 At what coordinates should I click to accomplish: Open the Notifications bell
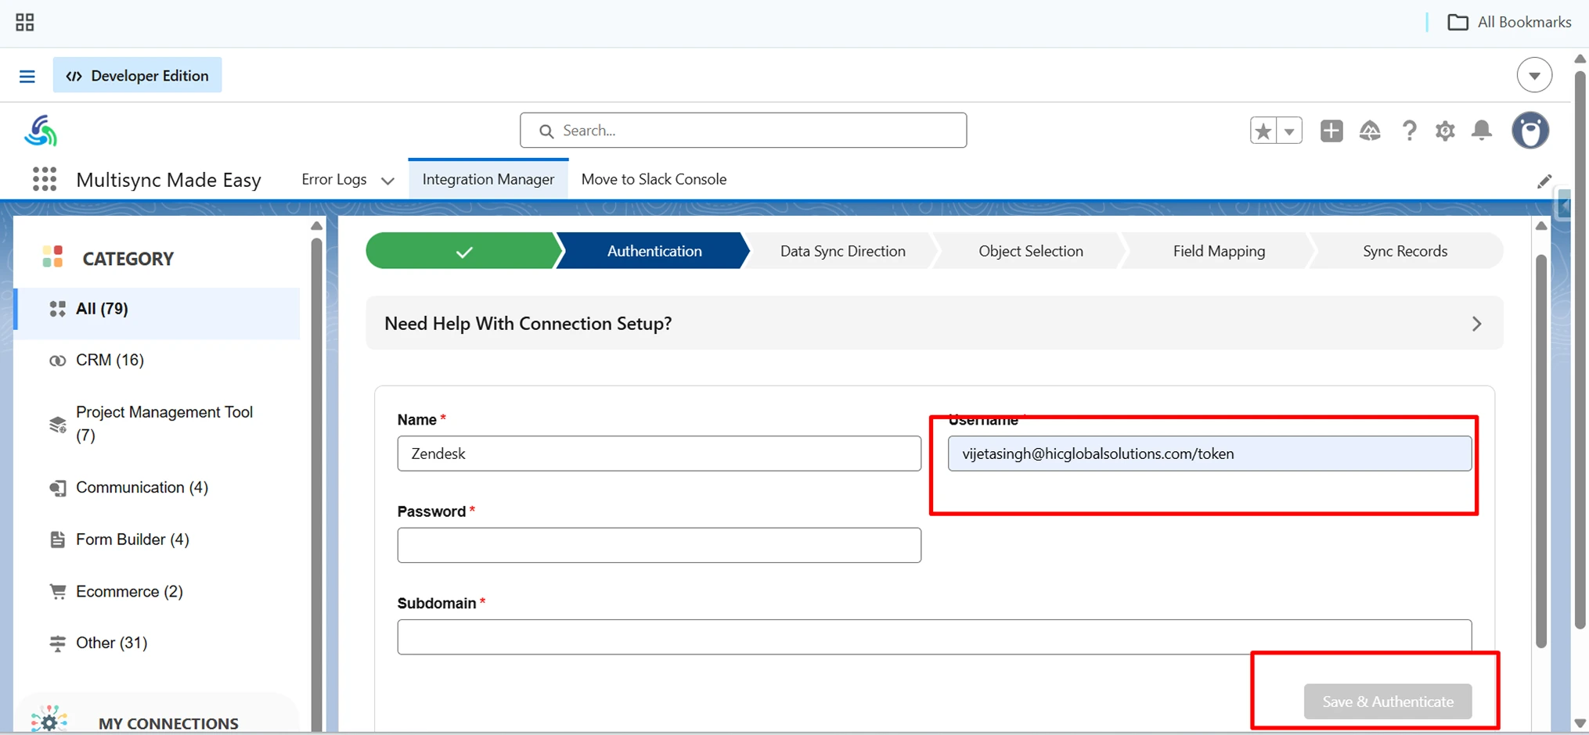tap(1482, 130)
